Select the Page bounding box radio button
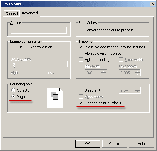The width and height of the screenshot is (157, 151). [x=13, y=97]
